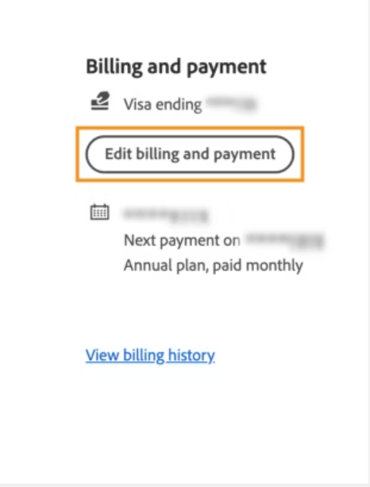Select the small calendar grid icon
The height and width of the screenshot is (487, 370).
99,212
